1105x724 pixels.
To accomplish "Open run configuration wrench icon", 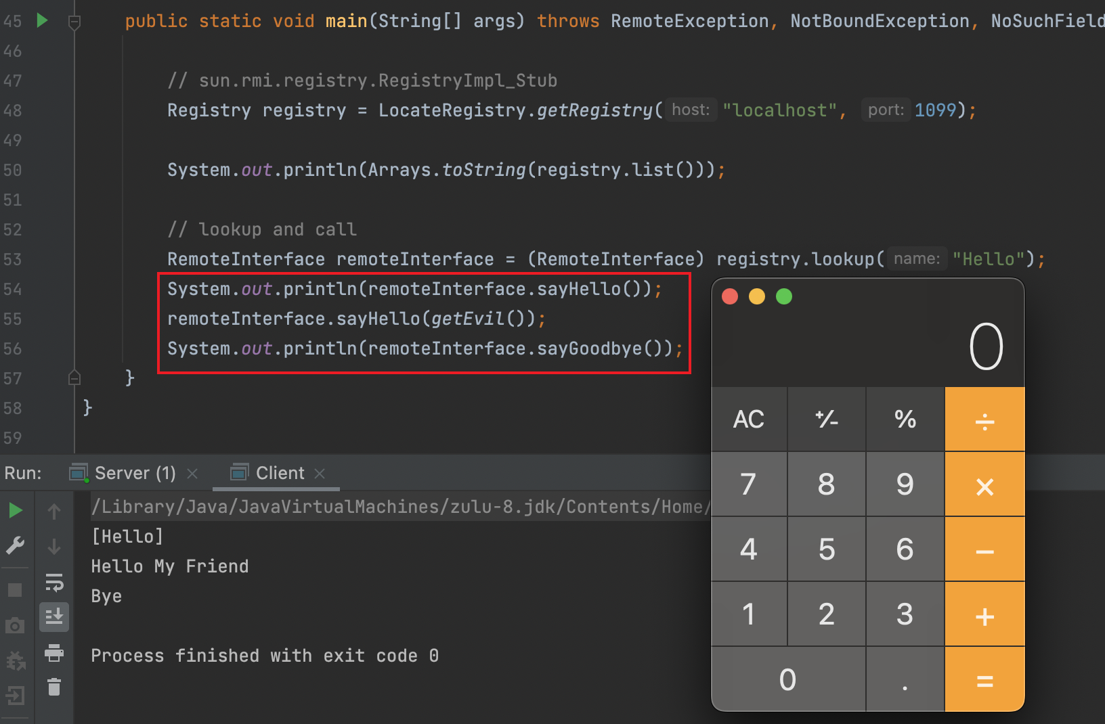I will (x=15, y=545).
